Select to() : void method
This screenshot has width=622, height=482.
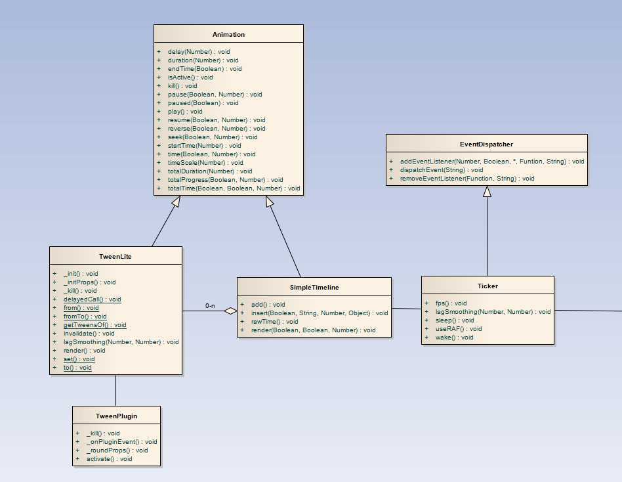[x=77, y=368]
